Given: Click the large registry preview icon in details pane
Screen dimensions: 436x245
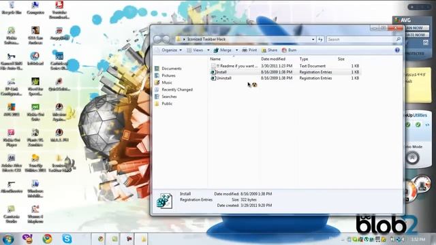Looking at the screenshot, I should pyautogui.click(x=164, y=201).
